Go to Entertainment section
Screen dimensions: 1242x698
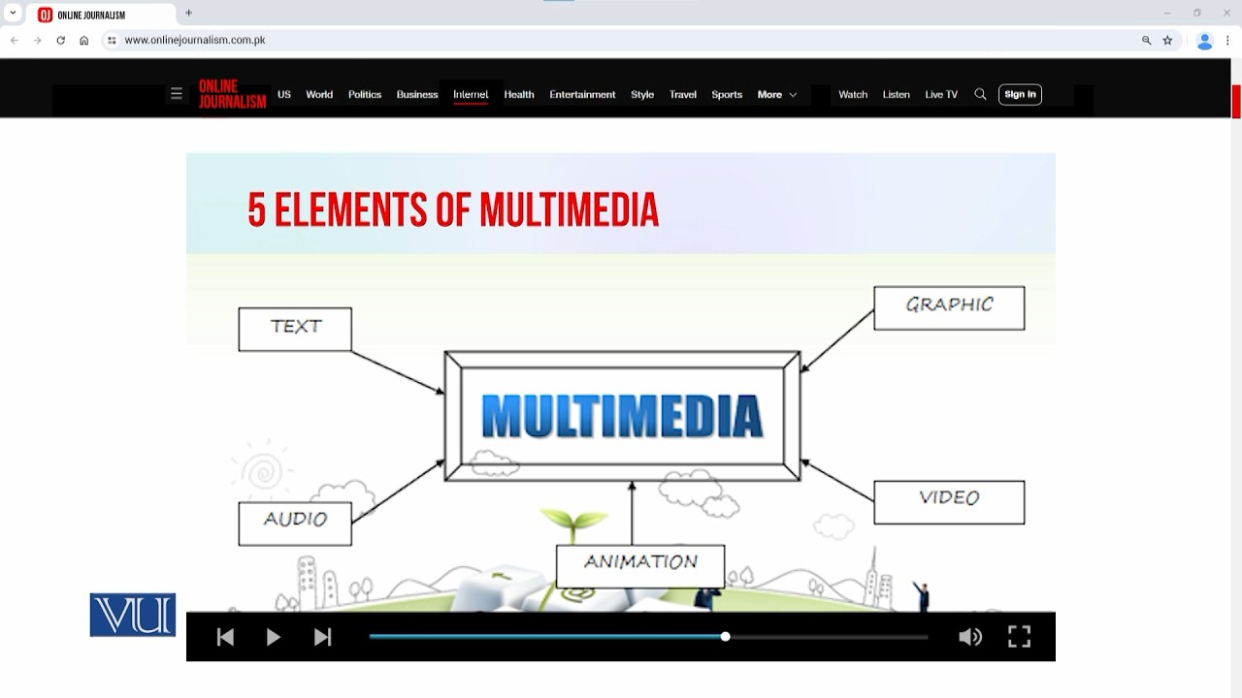pyautogui.click(x=582, y=94)
